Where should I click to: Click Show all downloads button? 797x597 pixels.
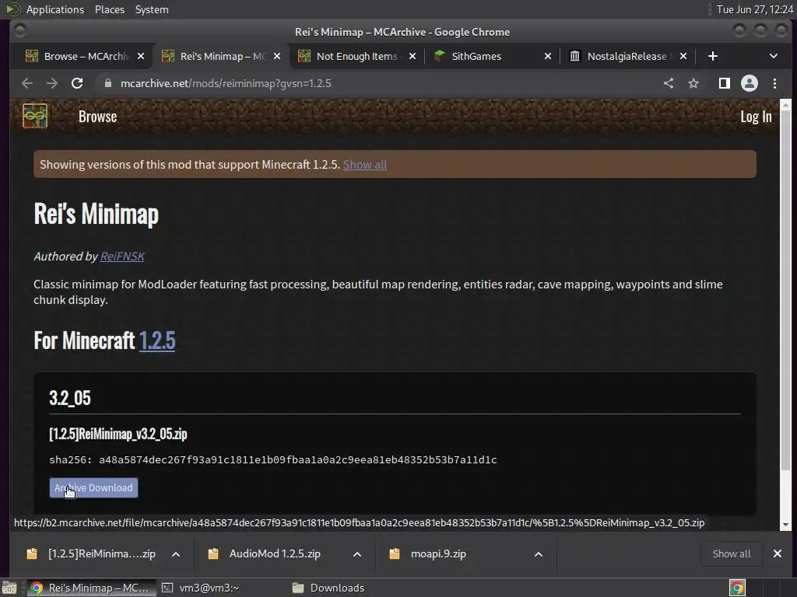(x=732, y=553)
